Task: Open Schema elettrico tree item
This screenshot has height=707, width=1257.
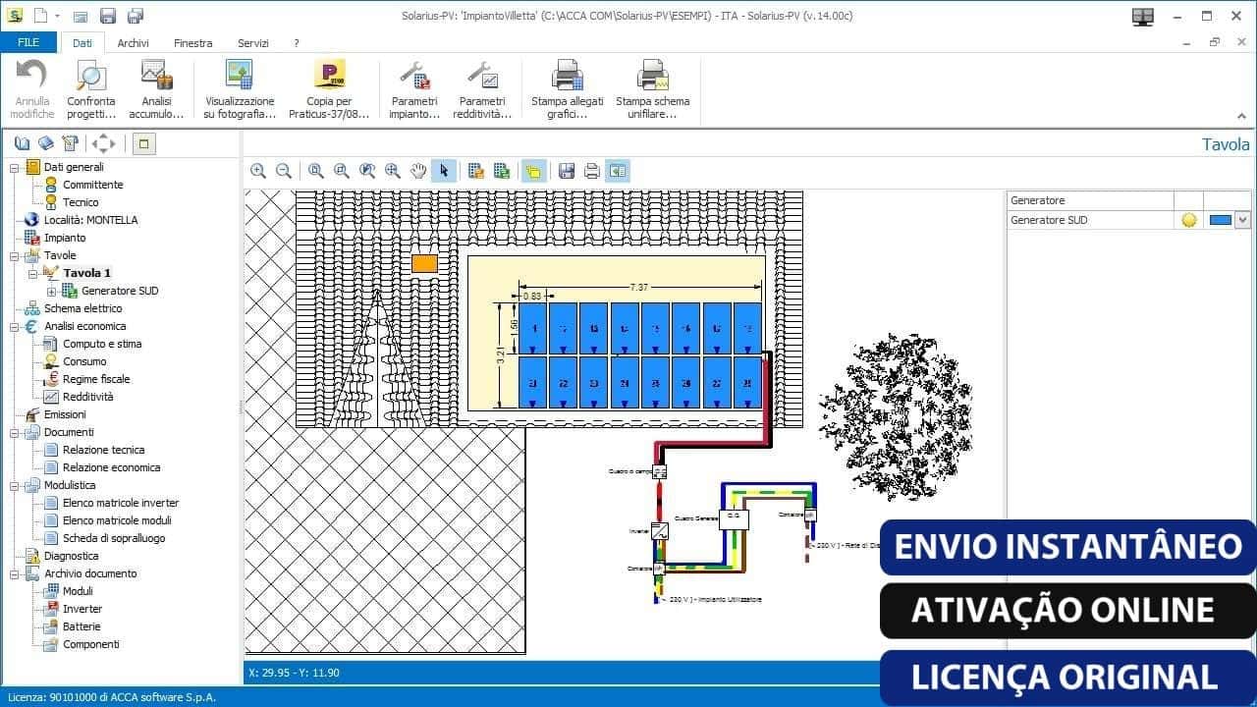Action: [82, 308]
